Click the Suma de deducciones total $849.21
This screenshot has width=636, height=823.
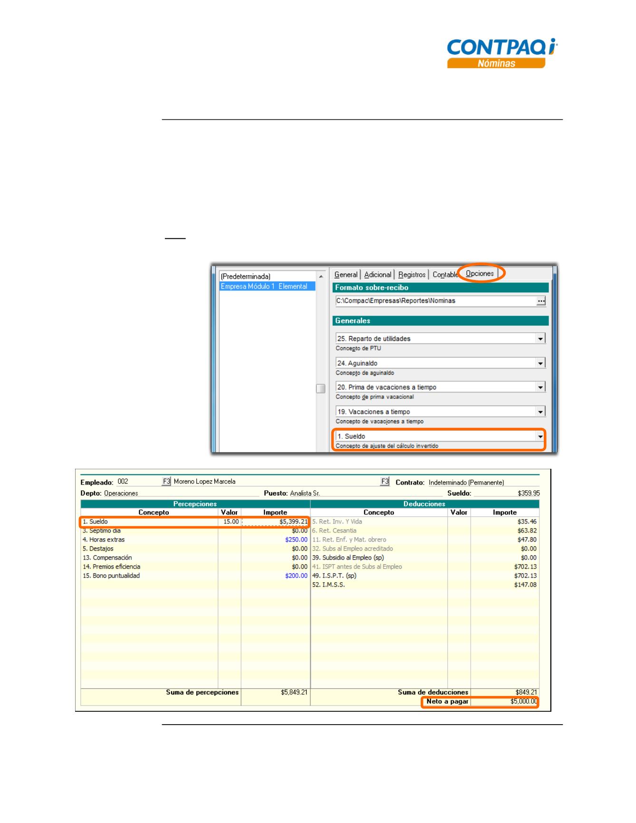[526, 692]
